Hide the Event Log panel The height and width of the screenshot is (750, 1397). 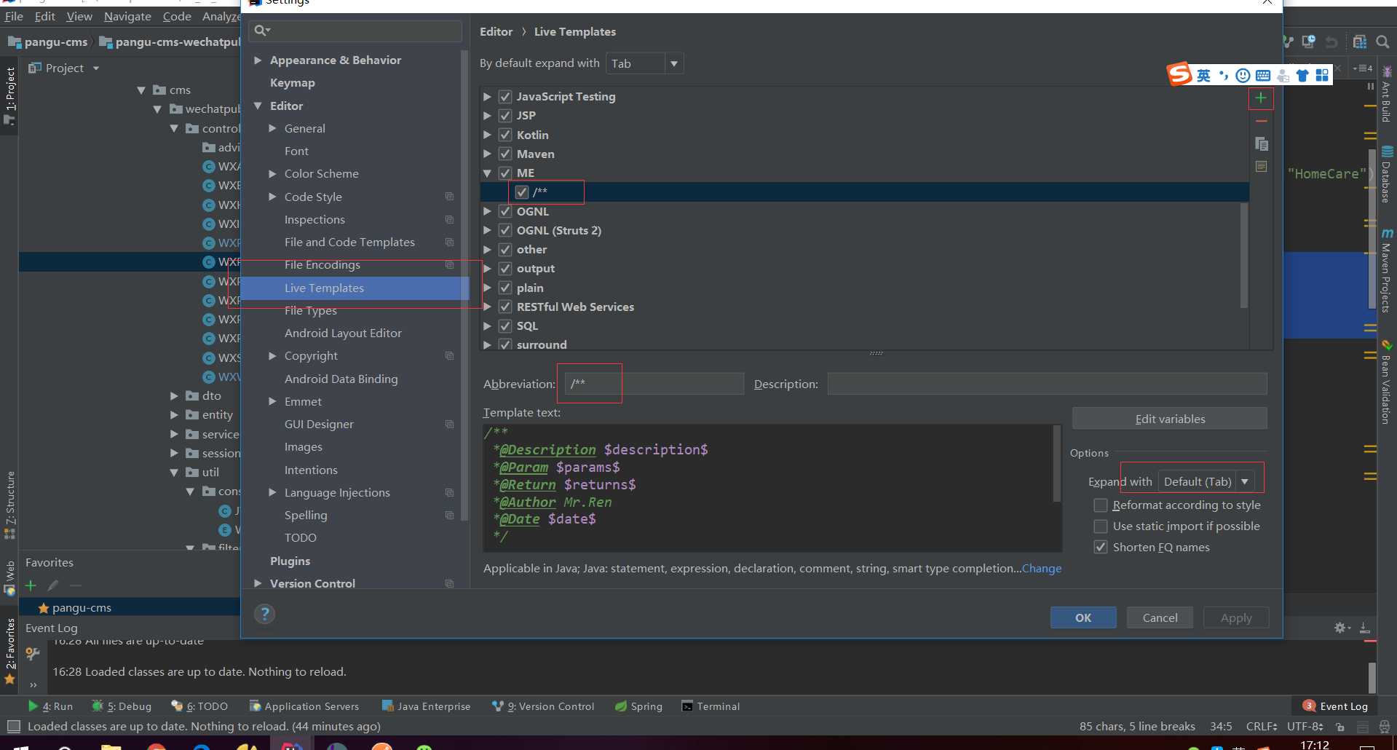(1365, 628)
